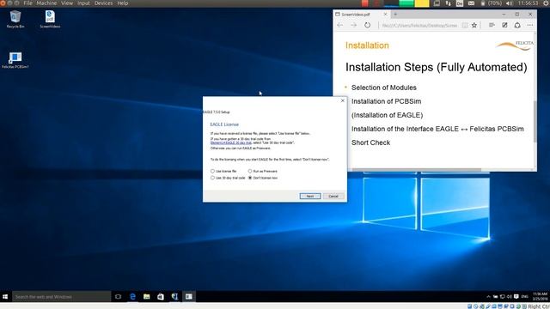Screen dimensions: 550x309
Task: Click the '(Installation of EAGLE)' line
Action: 387,115
